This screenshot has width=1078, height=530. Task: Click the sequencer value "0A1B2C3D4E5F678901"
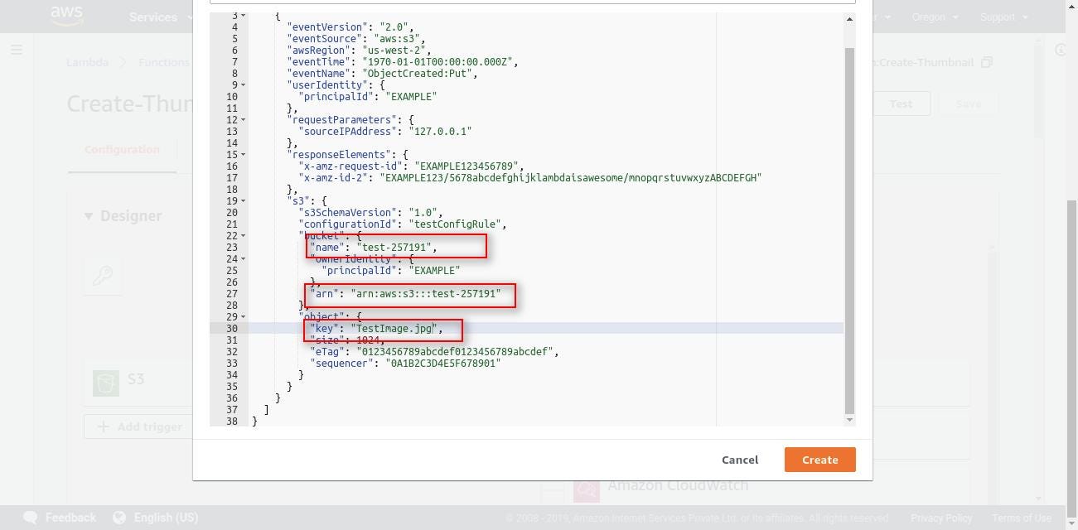click(443, 363)
